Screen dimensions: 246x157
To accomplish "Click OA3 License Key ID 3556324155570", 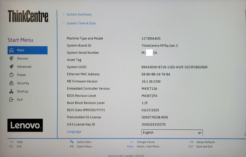I will point(153,124).
